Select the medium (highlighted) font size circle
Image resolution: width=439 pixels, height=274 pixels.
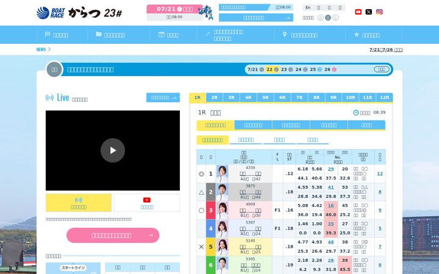click(x=328, y=18)
